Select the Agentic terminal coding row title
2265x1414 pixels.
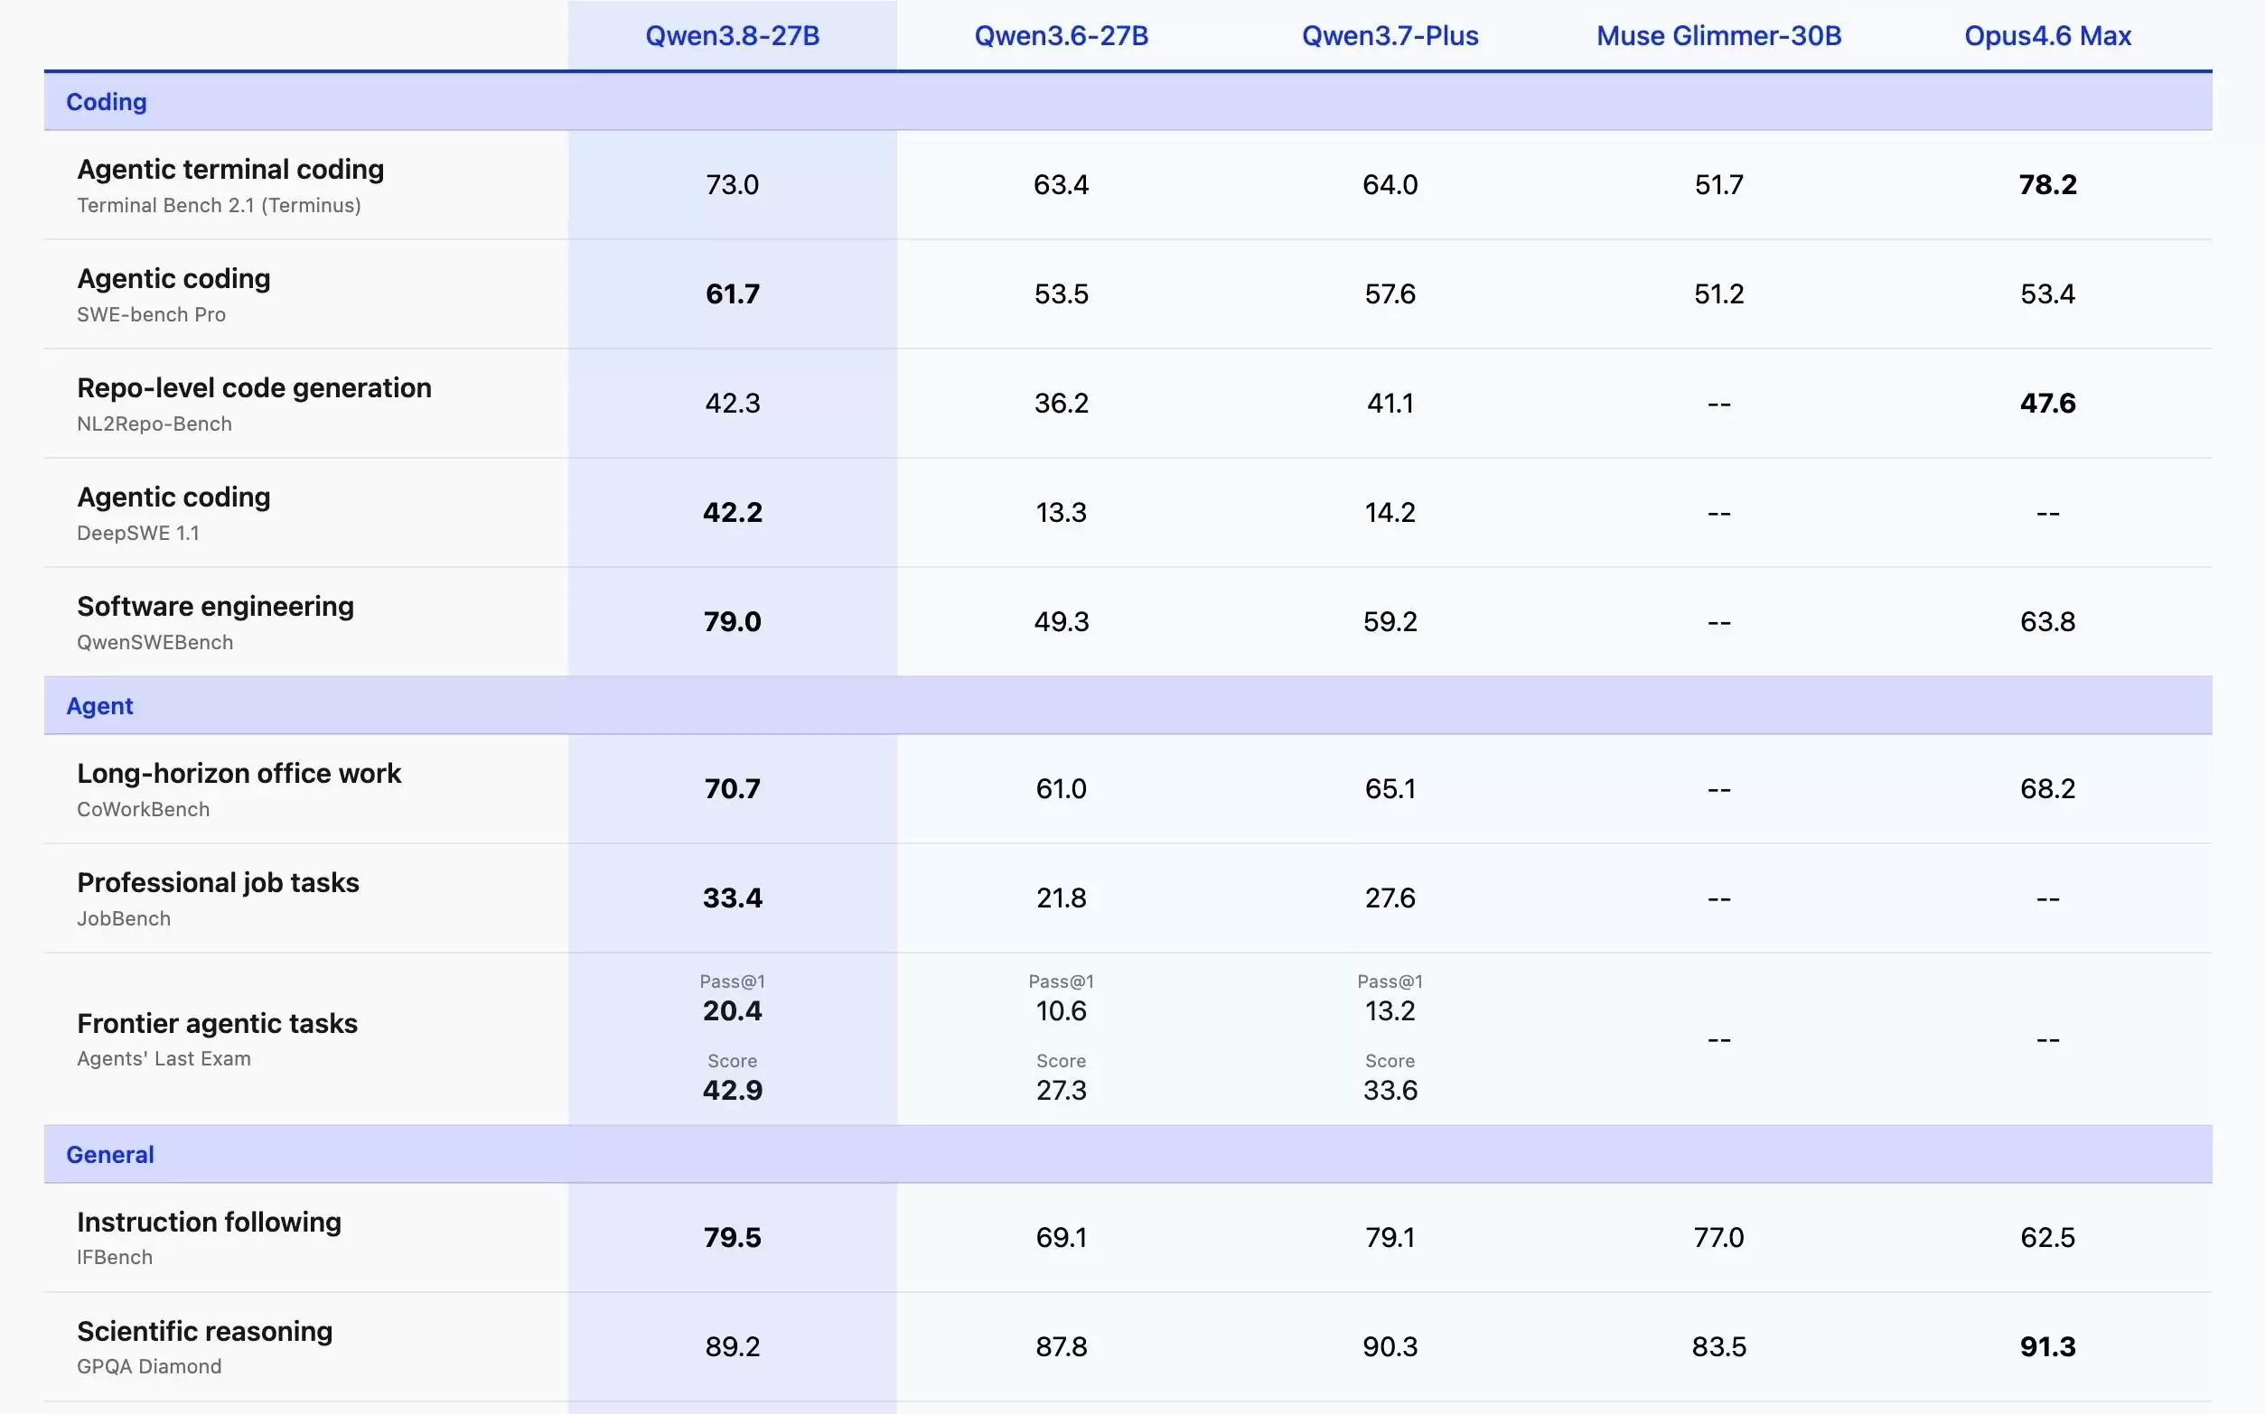pyautogui.click(x=230, y=169)
